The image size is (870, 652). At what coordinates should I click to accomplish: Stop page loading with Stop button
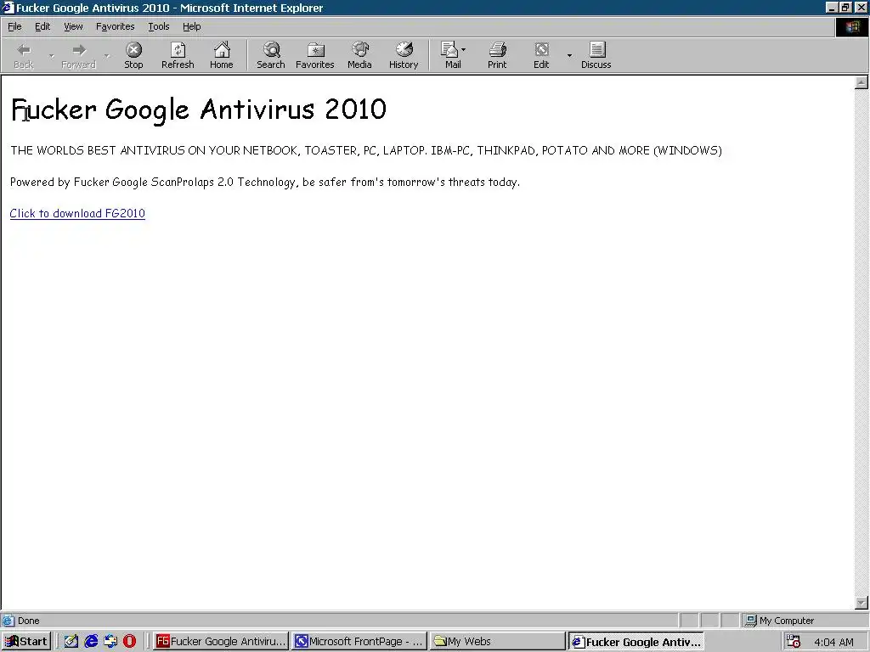133,55
